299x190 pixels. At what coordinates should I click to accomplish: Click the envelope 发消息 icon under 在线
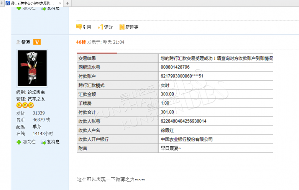coord(43,142)
